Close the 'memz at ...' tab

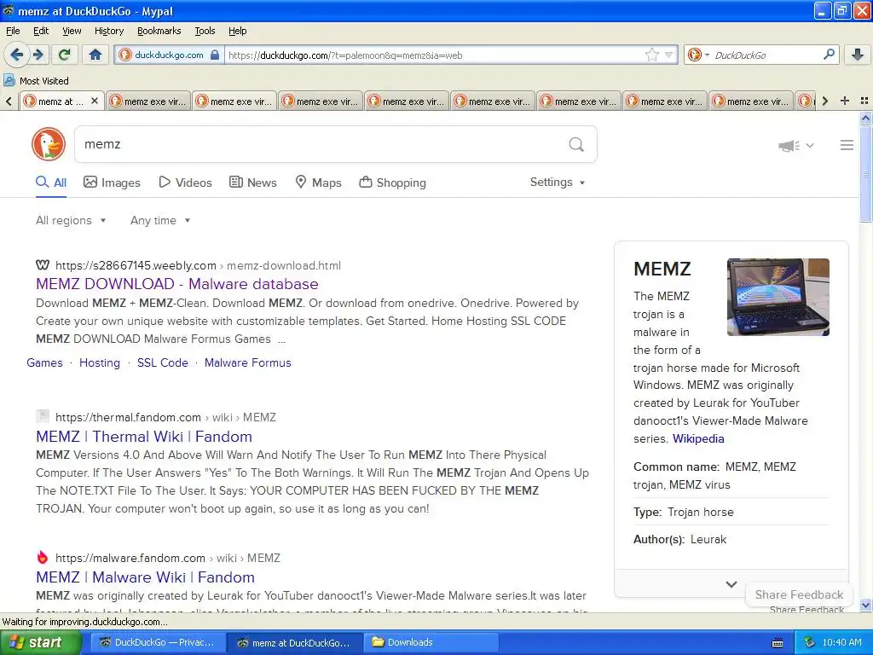(x=95, y=101)
